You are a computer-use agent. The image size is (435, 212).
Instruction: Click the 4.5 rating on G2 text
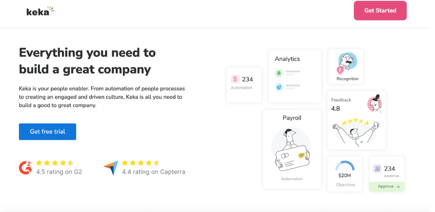coord(59,172)
